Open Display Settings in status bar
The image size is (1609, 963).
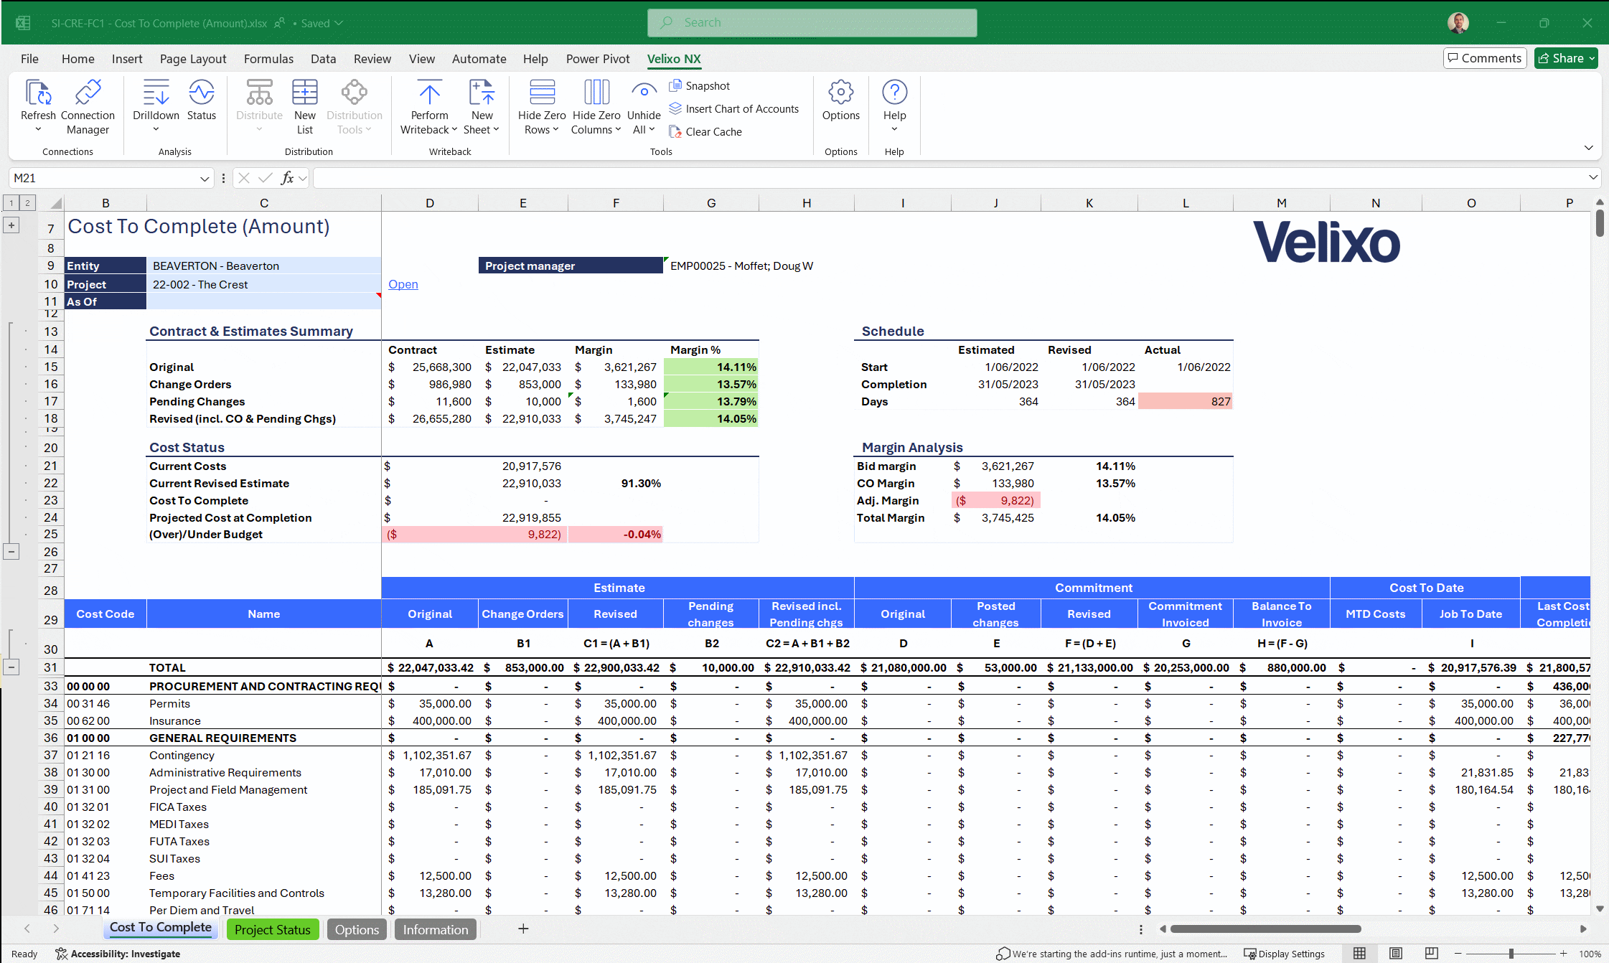tap(1285, 954)
